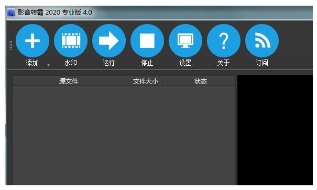
Task: Open the 水印 (Watermark) film icon
Action: [71, 41]
